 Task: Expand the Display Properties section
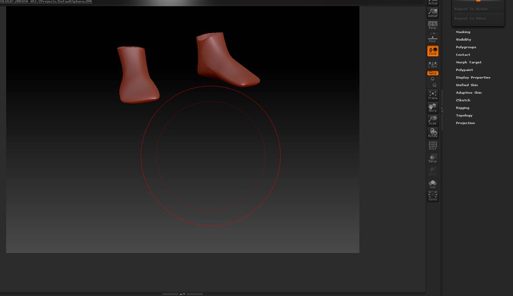point(473,77)
